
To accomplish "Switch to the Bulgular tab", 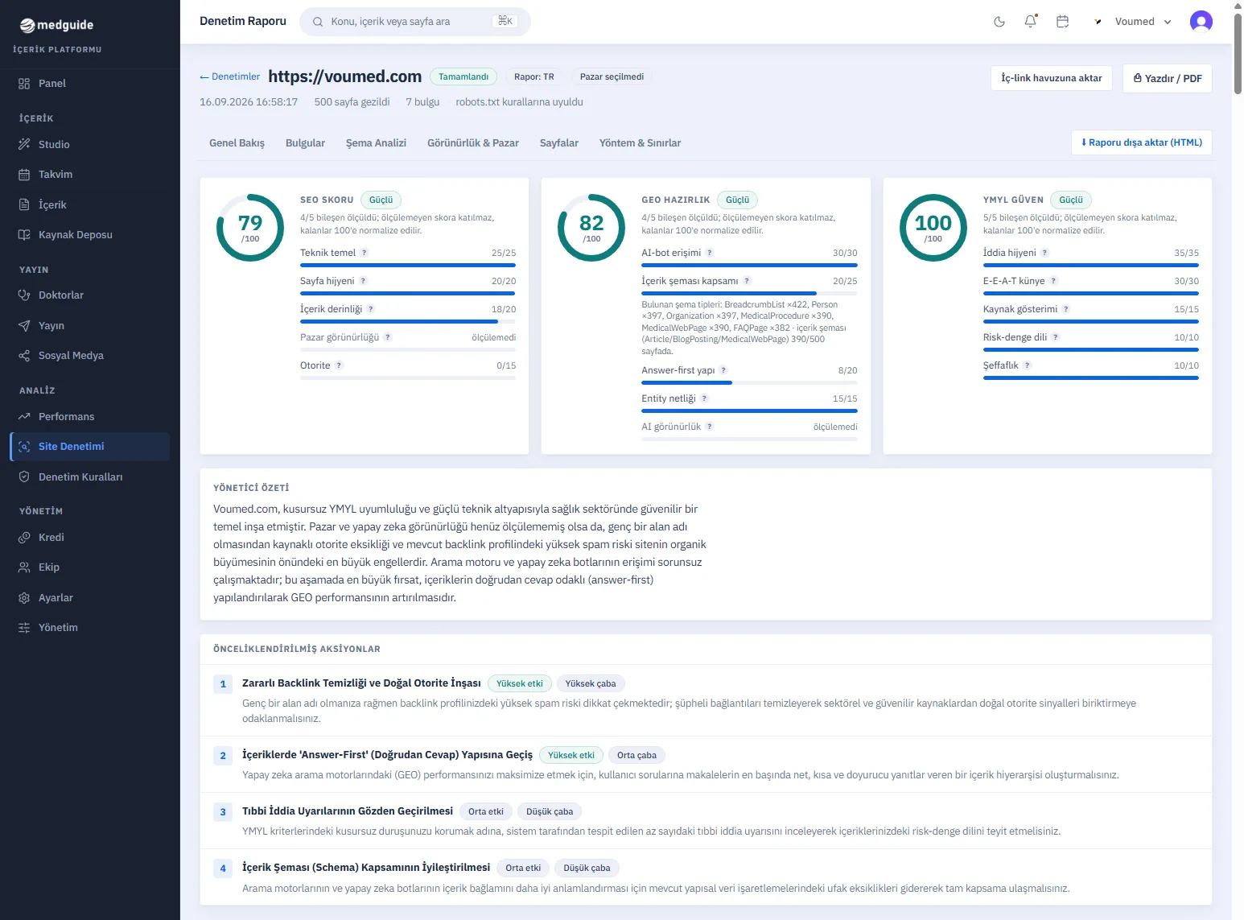I will pyautogui.click(x=305, y=143).
